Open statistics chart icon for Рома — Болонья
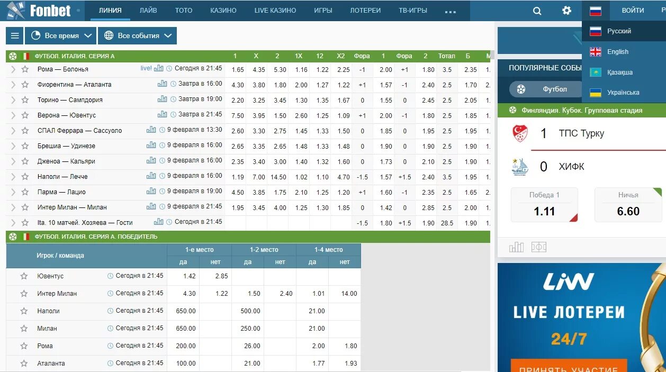This screenshot has width=666, height=372. [x=160, y=68]
